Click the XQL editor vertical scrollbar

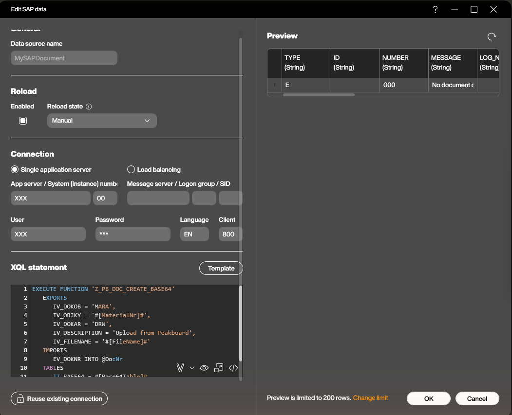(x=241, y=324)
